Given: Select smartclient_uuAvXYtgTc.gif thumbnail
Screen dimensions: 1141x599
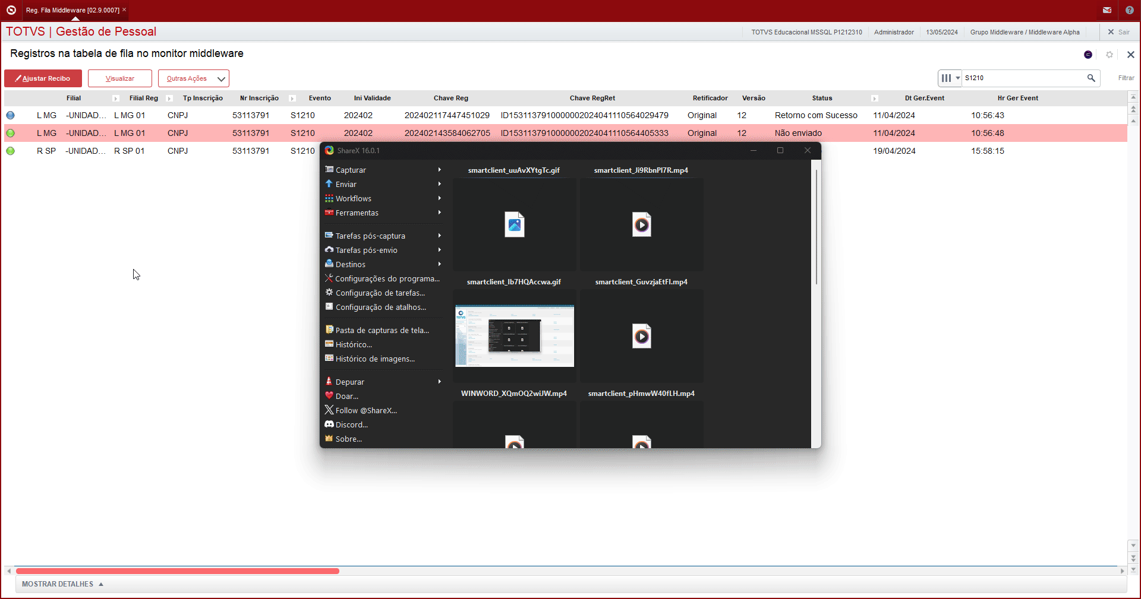Looking at the screenshot, I should pos(515,224).
